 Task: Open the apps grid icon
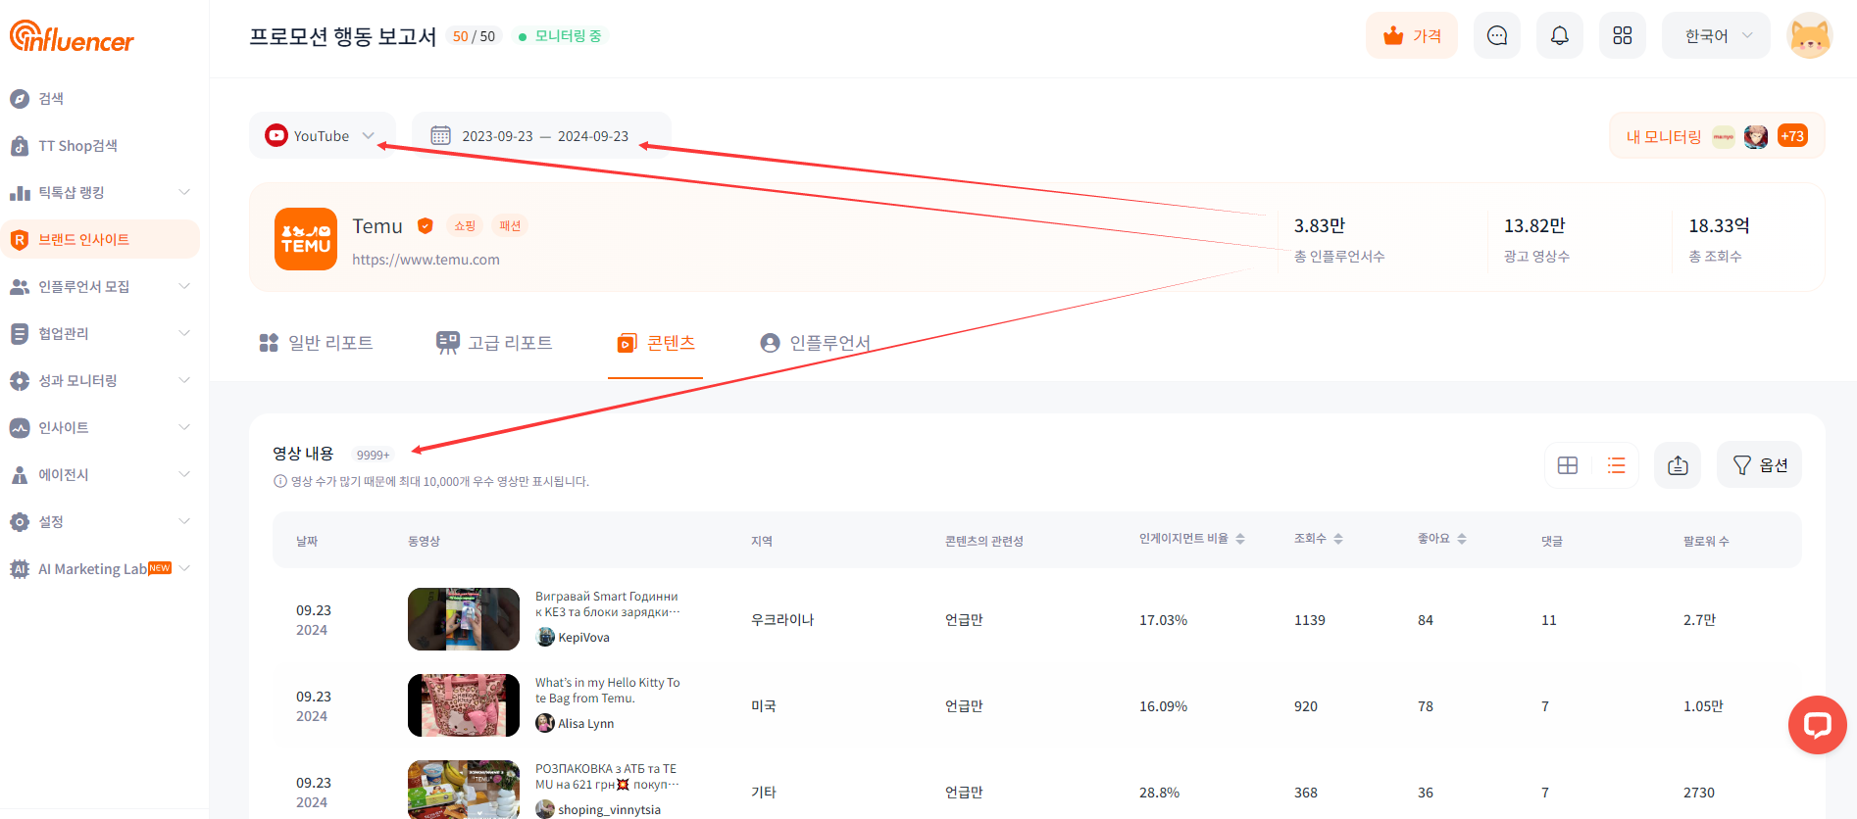(x=1623, y=35)
